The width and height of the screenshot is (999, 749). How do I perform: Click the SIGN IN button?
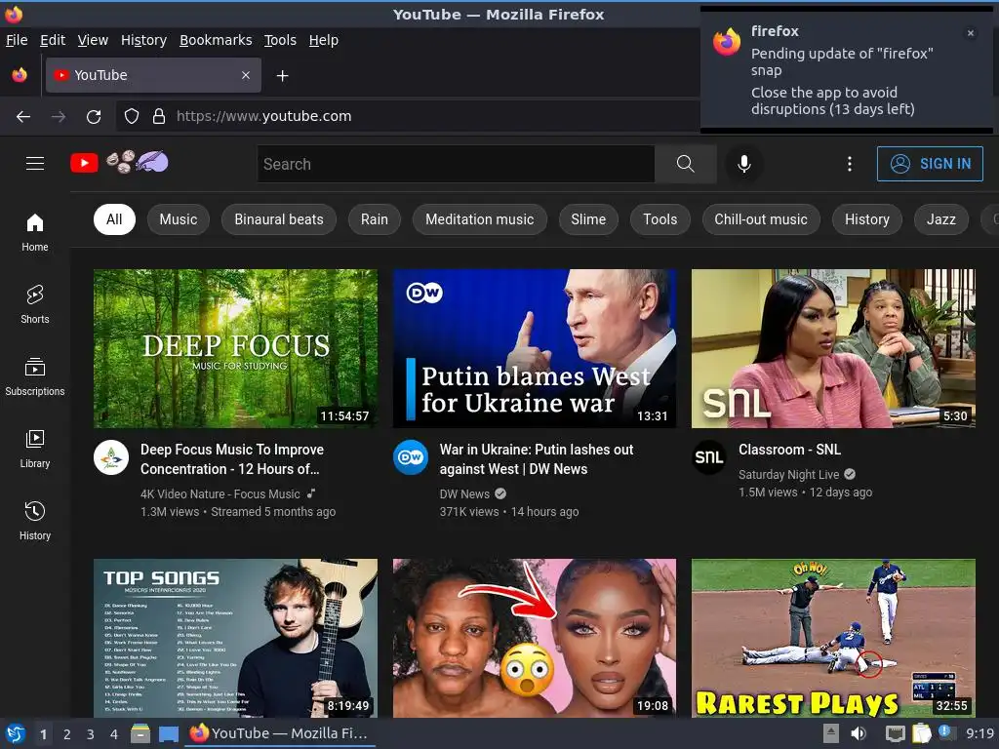click(930, 164)
